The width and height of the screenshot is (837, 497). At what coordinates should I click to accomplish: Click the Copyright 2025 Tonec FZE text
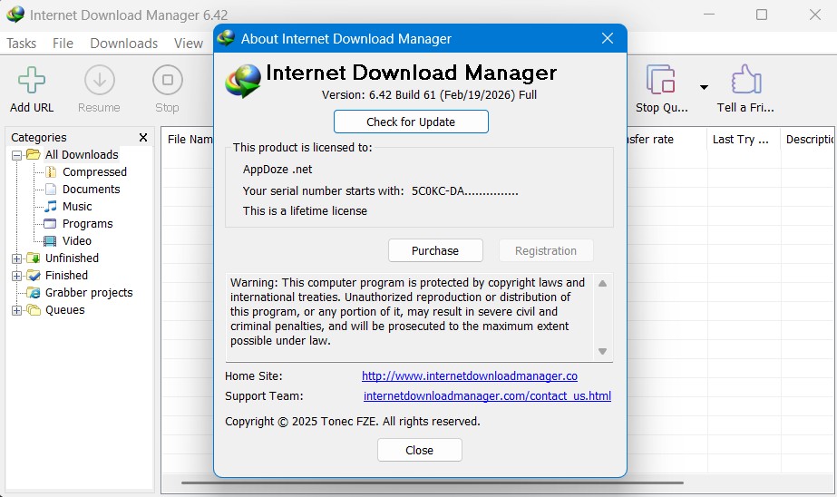[353, 422]
